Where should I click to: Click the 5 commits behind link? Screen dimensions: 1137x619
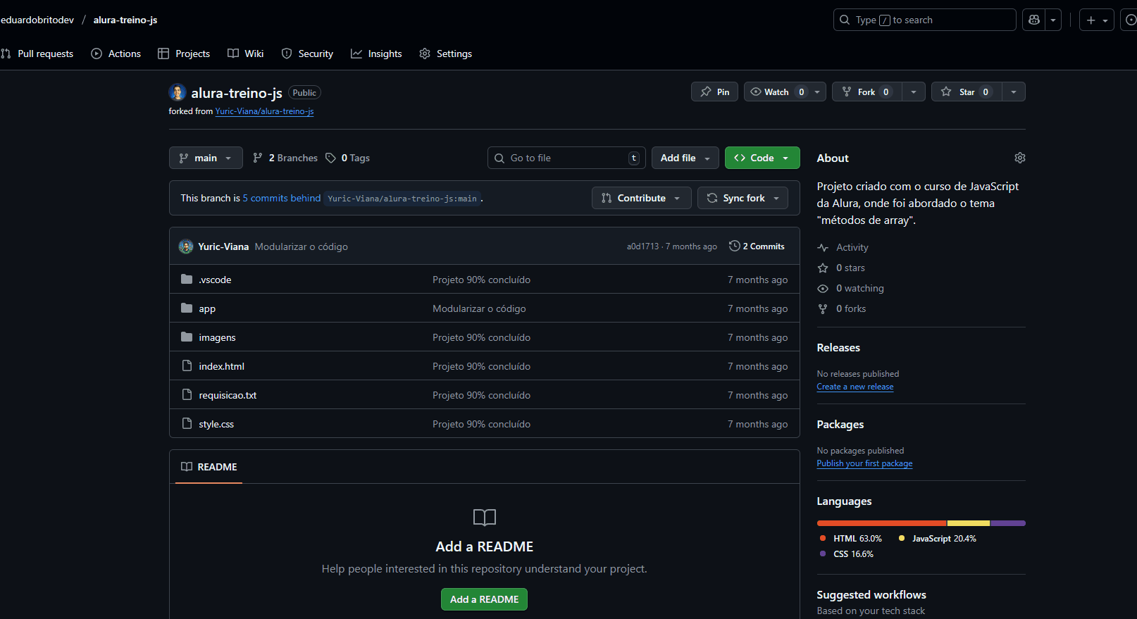282,198
